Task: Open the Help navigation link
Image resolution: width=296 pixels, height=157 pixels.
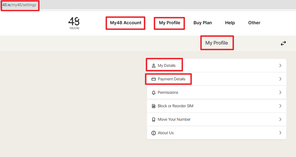Action: point(230,23)
